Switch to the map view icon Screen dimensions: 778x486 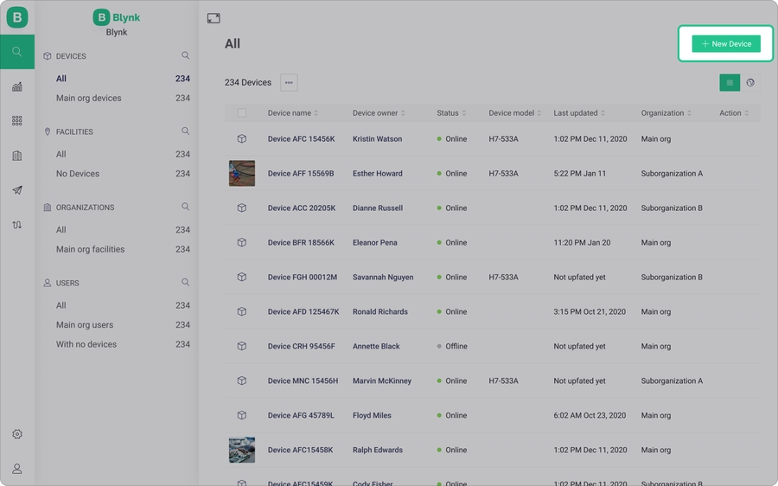click(x=750, y=83)
